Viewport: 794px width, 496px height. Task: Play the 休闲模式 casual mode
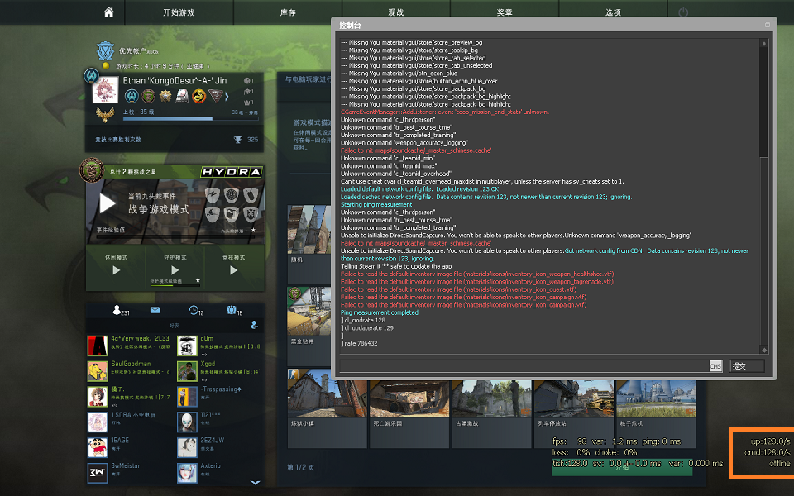point(116,269)
